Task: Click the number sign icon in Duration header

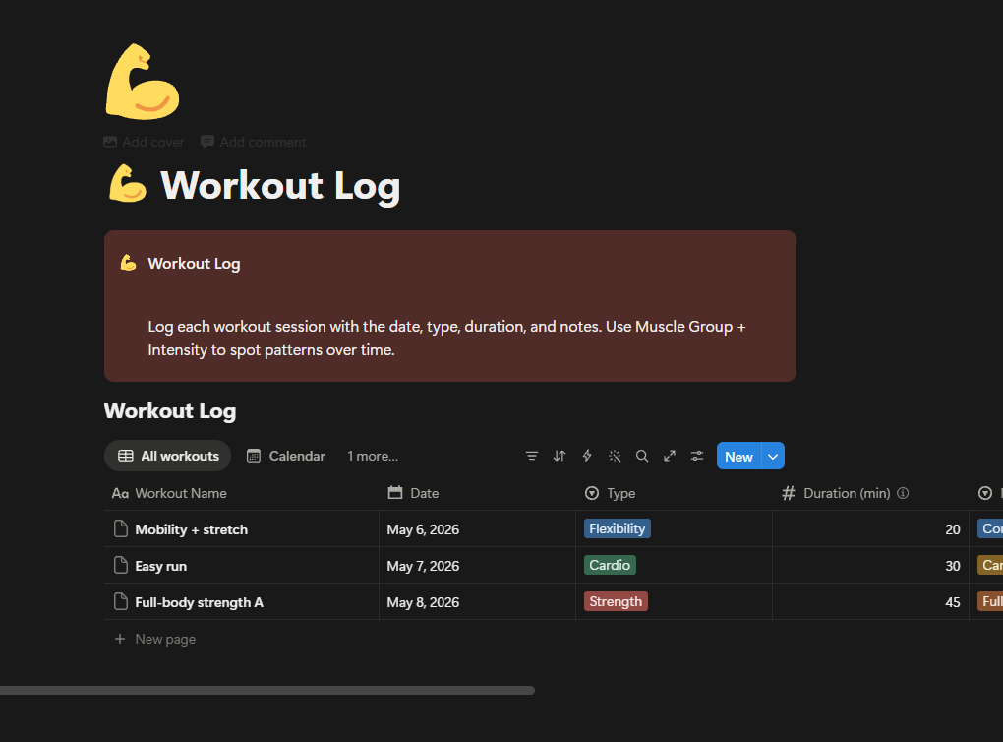Action: pos(788,493)
